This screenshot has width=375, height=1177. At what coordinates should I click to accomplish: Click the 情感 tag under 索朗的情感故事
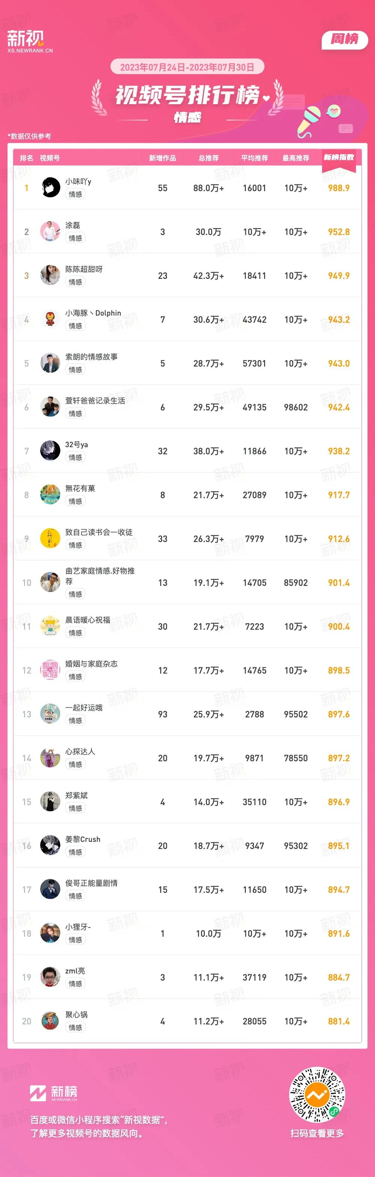[x=75, y=370]
